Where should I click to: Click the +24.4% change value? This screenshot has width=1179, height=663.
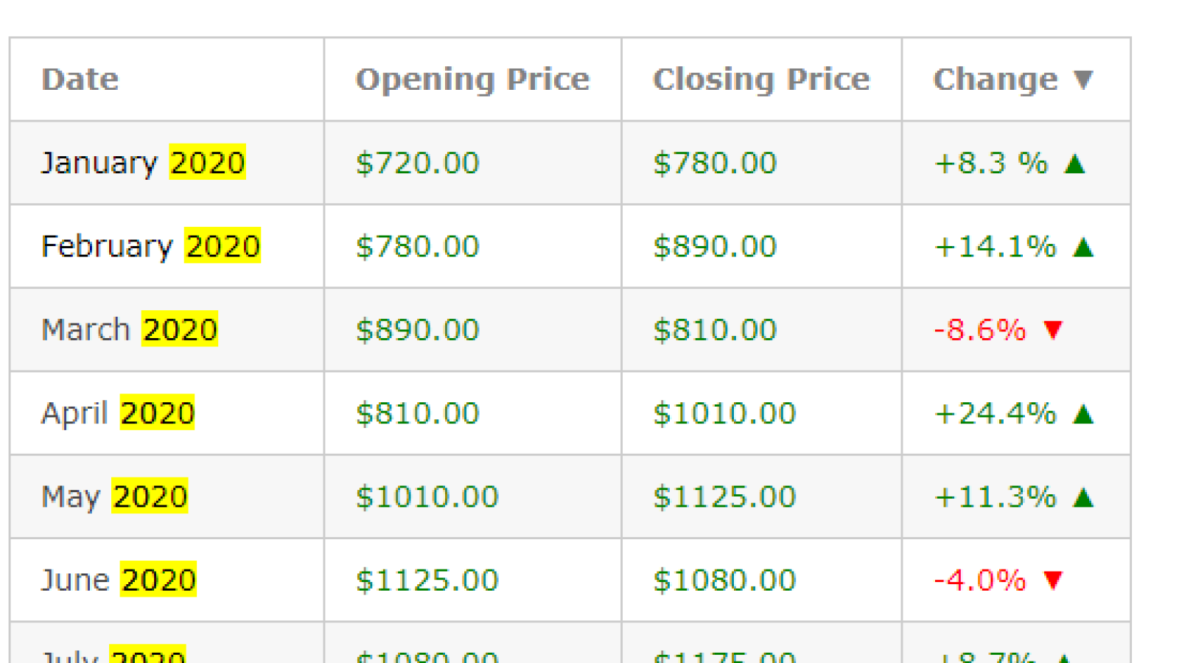click(x=995, y=413)
